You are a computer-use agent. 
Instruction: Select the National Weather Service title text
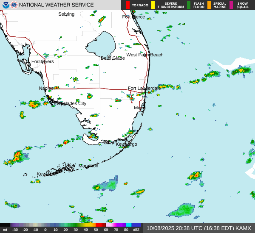pos(57,5)
